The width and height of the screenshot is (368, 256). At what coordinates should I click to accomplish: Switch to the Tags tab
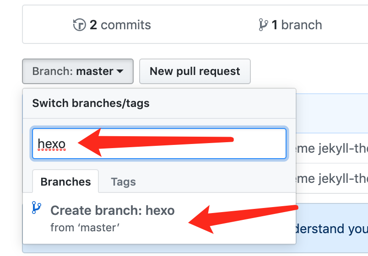123,182
